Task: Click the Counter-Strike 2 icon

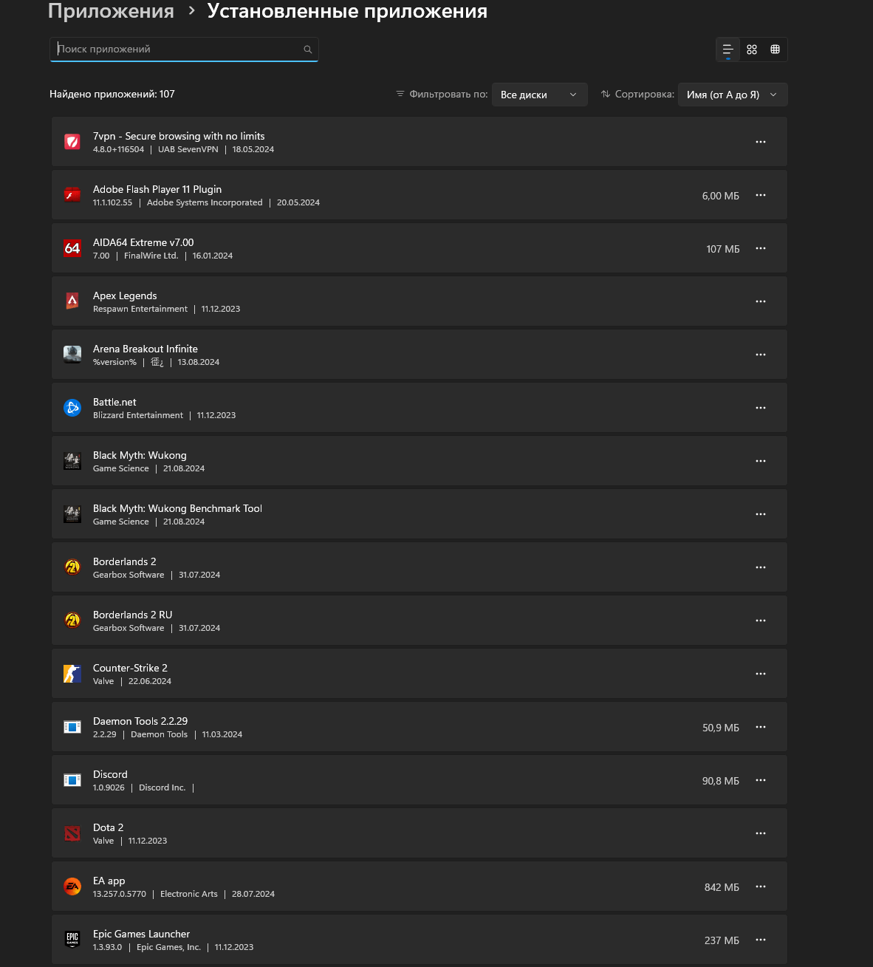Action: click(x=72, y=674)
